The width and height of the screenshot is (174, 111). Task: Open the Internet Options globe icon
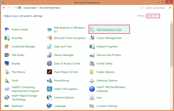click(x=49, y=97)
